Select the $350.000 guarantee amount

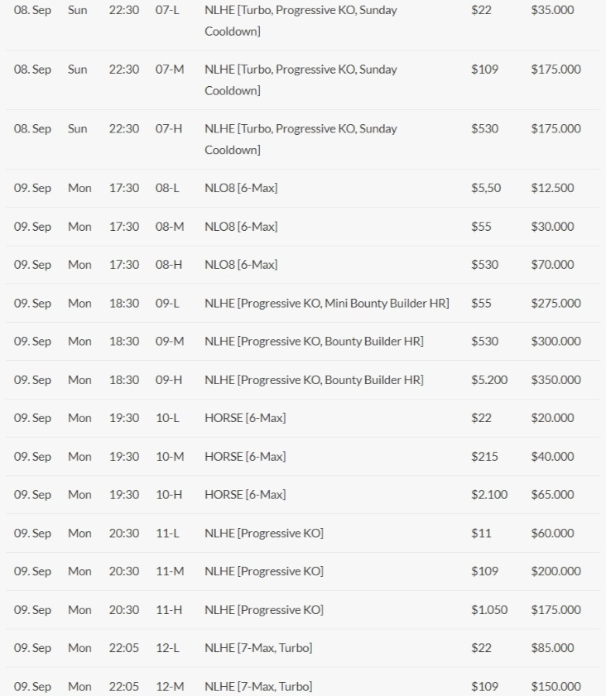(x=555, y=380)
